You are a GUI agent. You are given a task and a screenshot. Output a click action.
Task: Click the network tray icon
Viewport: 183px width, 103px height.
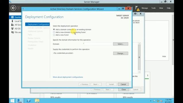click(158, 101)
